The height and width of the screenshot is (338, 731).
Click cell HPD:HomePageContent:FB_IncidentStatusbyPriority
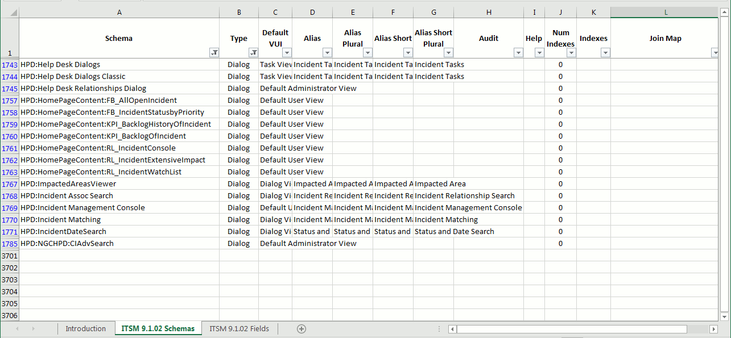[119, 112]
